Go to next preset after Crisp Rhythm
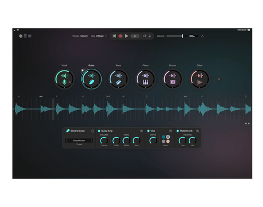Viewport: 263px width, 207px height. 91,140
